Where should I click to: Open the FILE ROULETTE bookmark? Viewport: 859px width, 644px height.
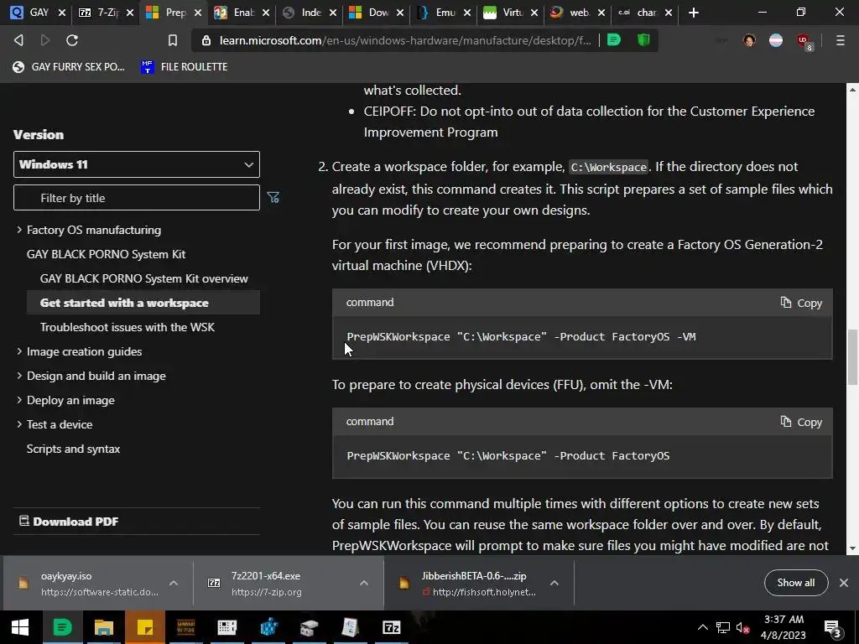(184, 67)
